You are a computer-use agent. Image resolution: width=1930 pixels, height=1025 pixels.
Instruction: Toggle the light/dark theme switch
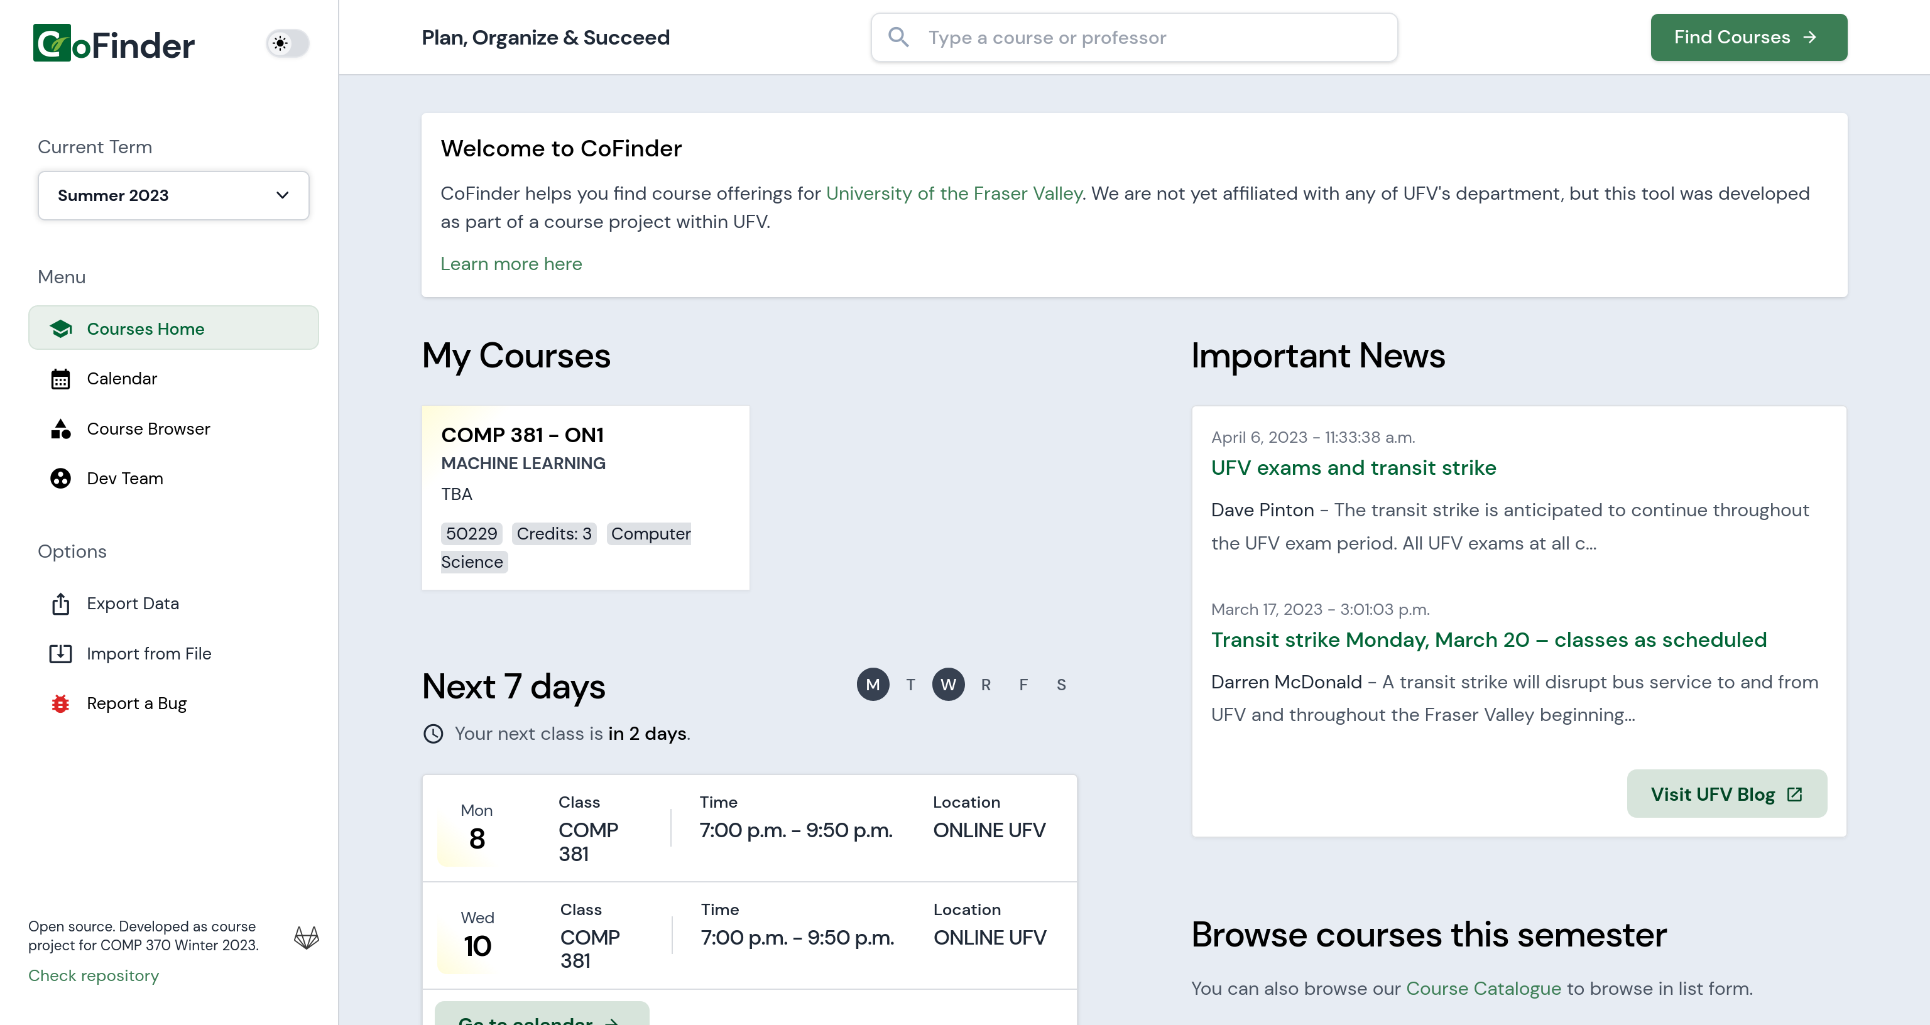pyautogui.click(x=288, y=43)
